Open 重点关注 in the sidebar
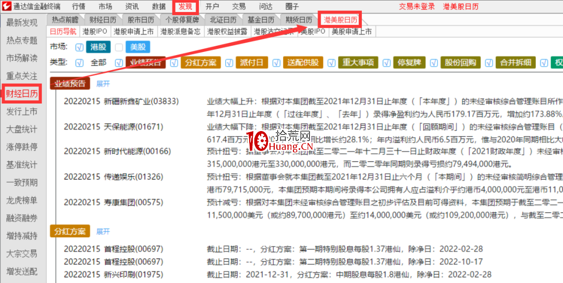 point(22,76)
